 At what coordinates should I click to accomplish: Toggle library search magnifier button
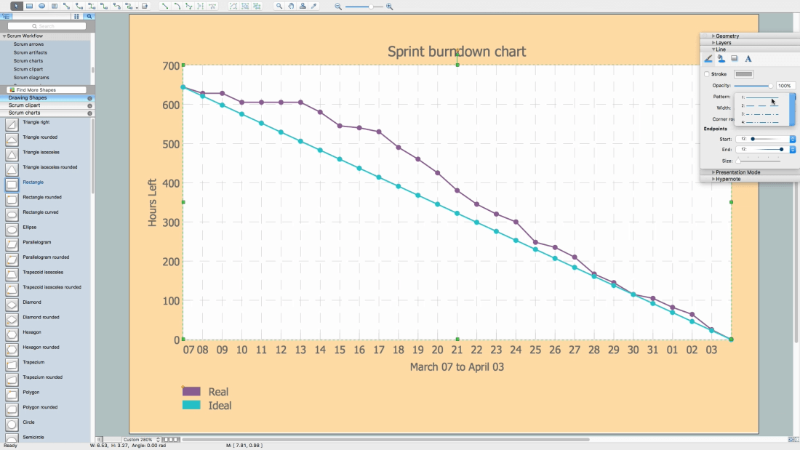89,16
